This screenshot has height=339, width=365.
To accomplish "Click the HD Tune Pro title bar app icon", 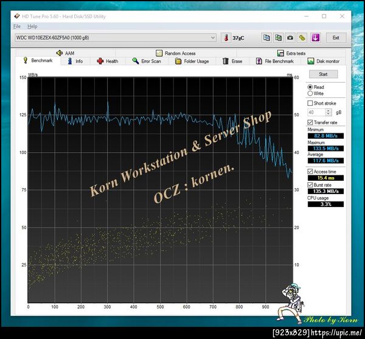I will 17,16.
